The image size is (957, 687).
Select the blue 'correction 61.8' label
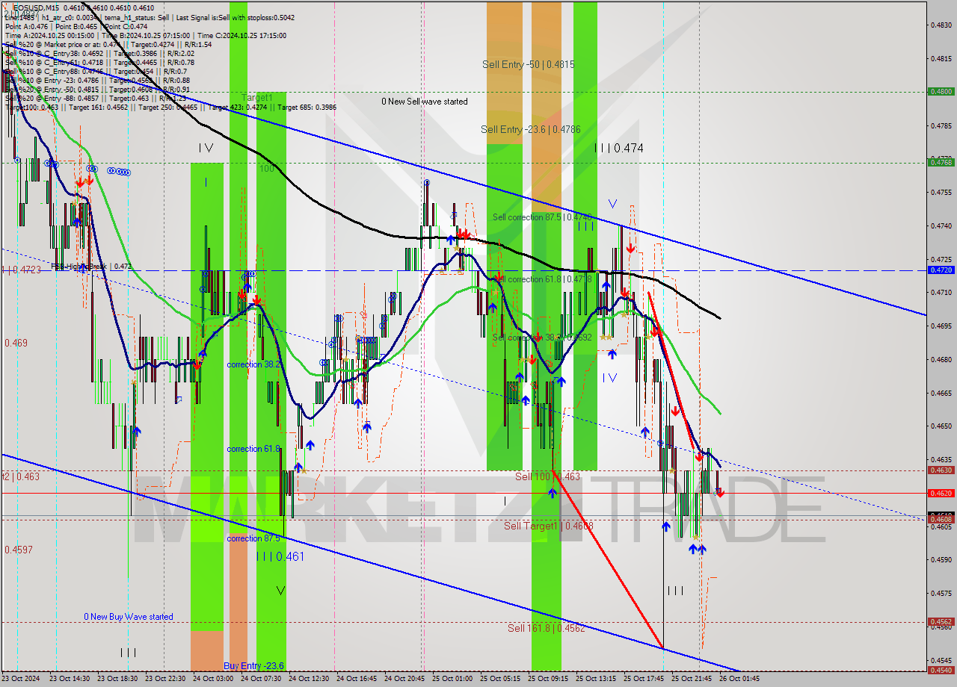tap(254, 449)
